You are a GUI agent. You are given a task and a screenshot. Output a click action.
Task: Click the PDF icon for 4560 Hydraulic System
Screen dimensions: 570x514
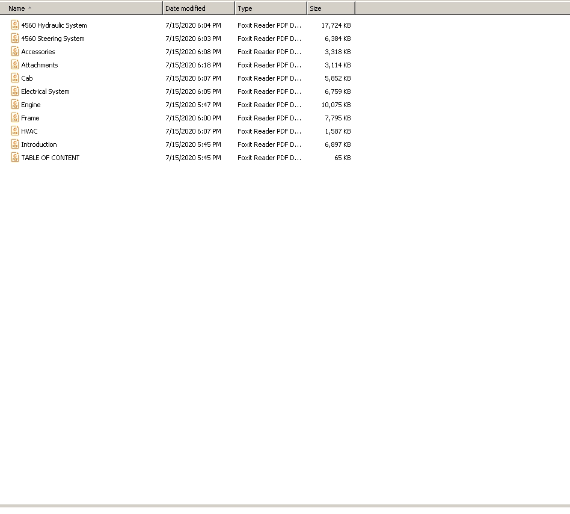pos(15,25)
